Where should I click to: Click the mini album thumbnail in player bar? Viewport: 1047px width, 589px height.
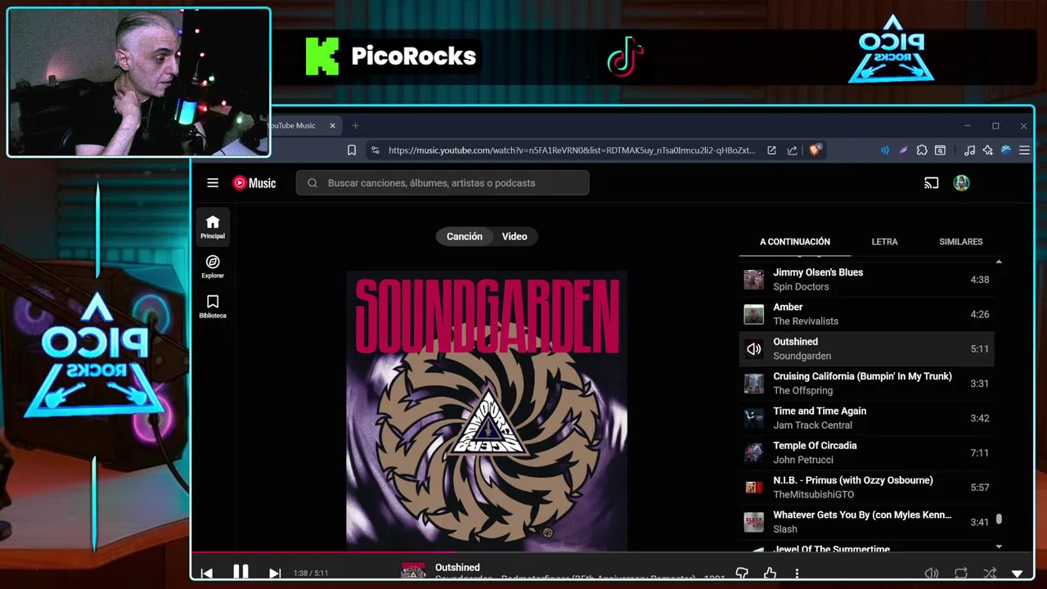tap(413, 570)
